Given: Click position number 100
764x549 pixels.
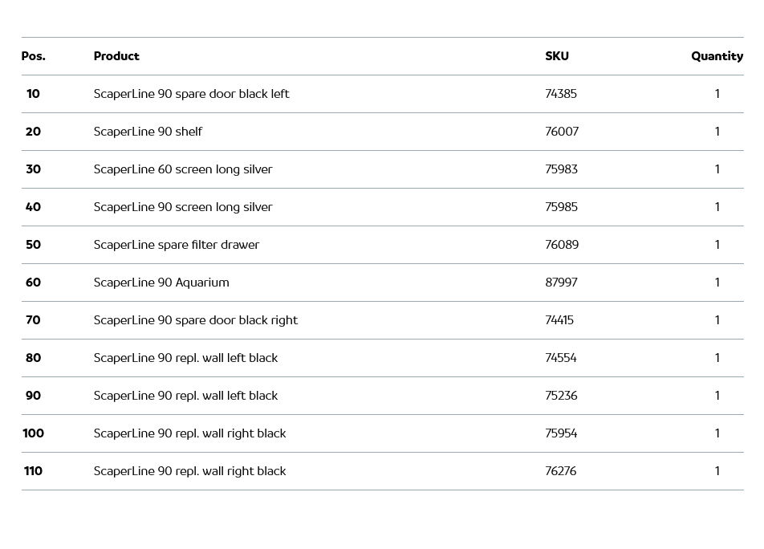Looking at the screenshot, I should [34, 433].
